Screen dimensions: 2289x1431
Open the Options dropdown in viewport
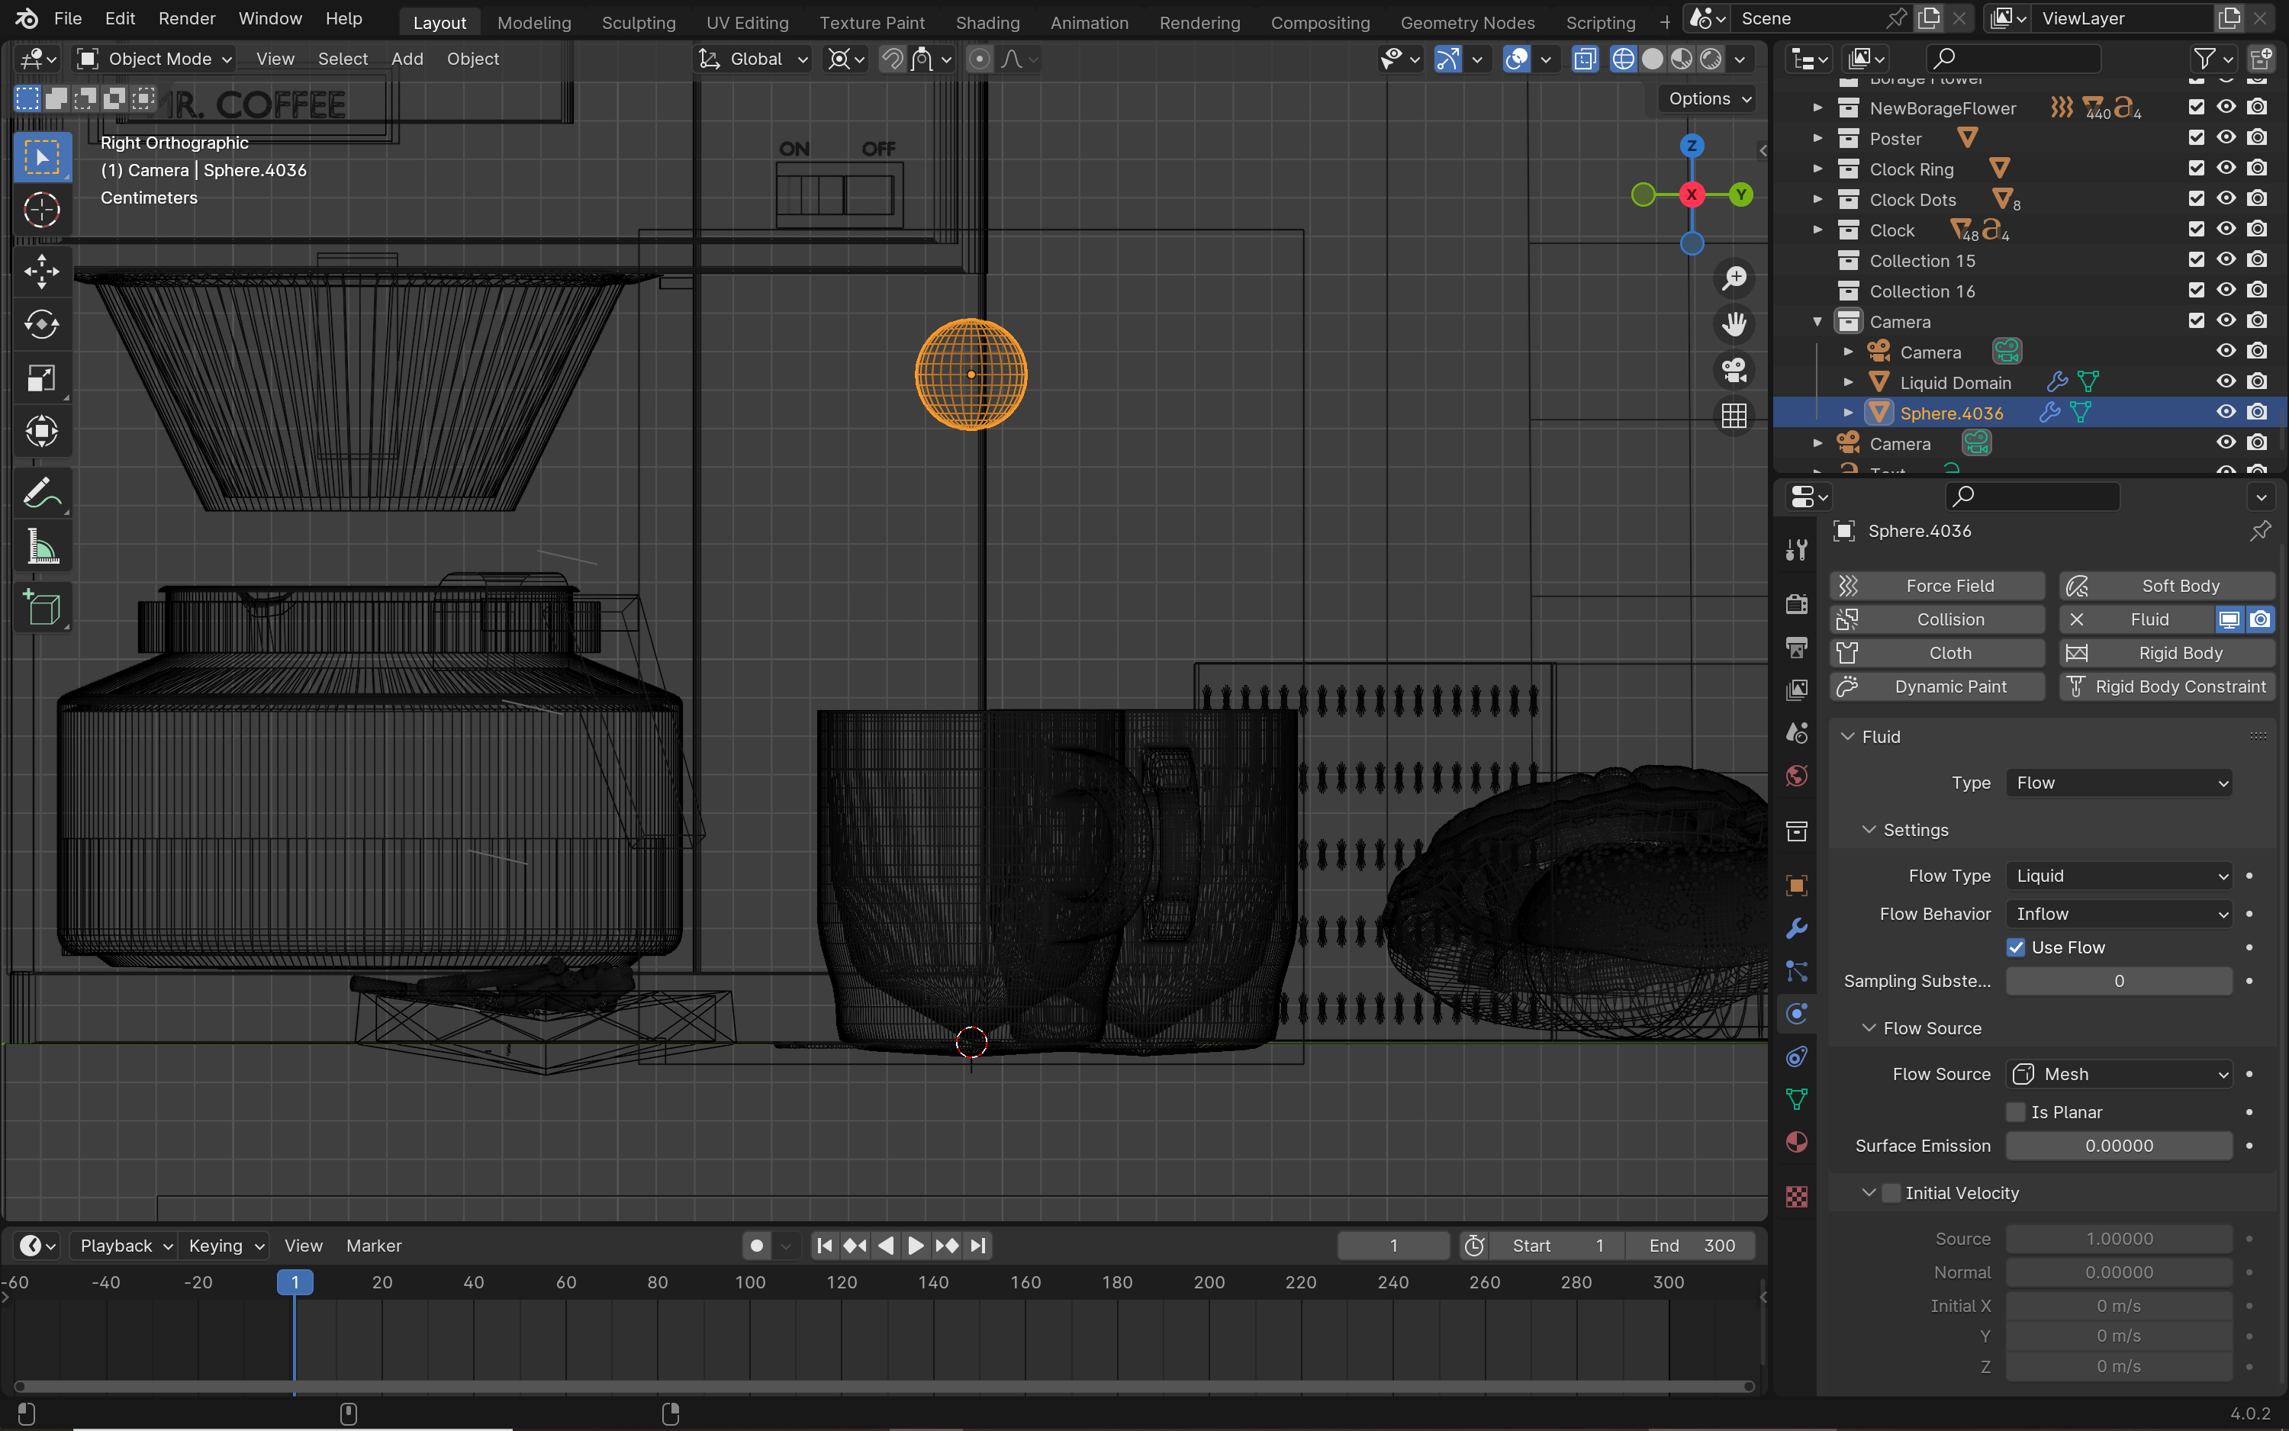click(1708, 98)
